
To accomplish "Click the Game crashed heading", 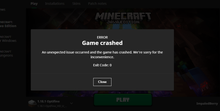I will click(102, 43).
